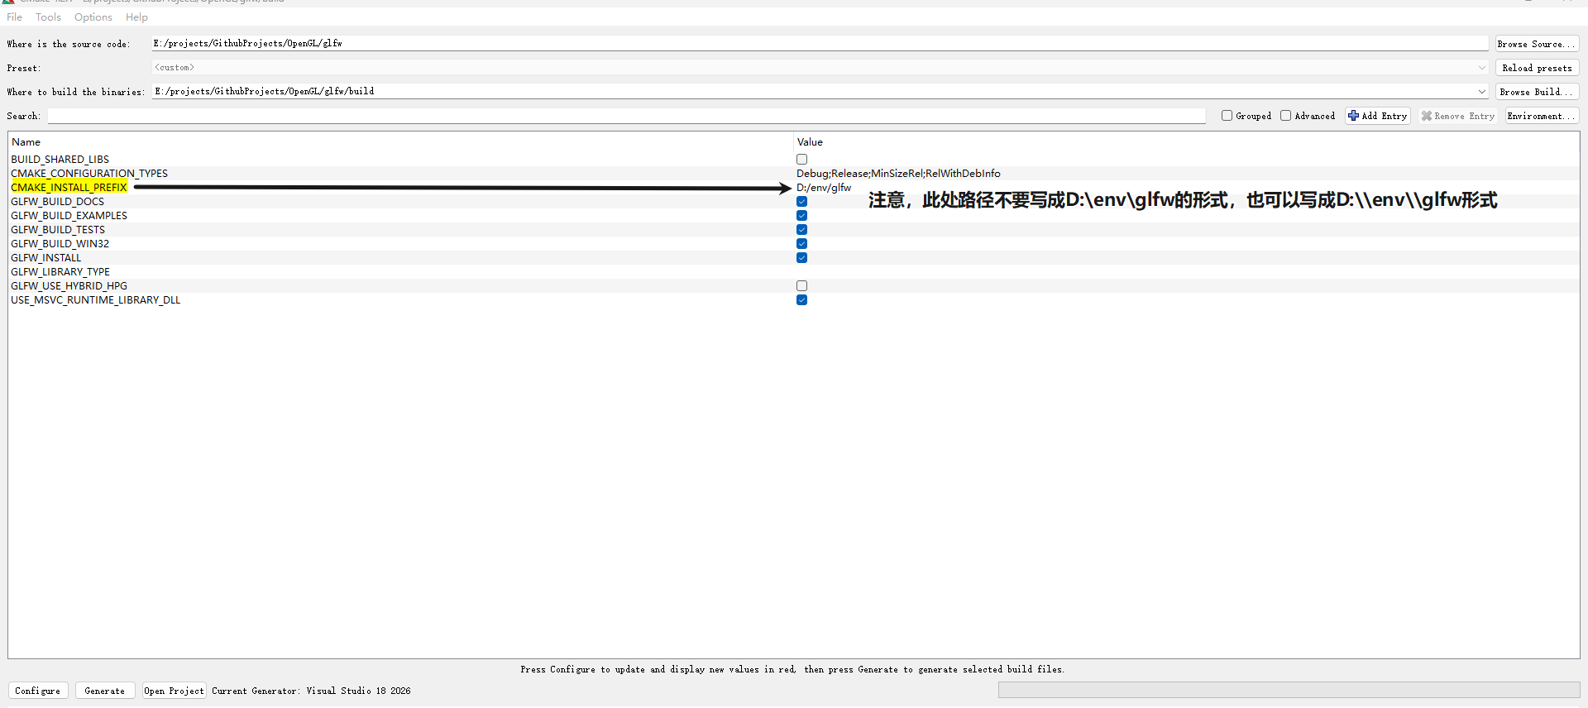The width and height of the screenshot is (1588, 708).
Task: Open the Options menu
Action: point(93,17)
